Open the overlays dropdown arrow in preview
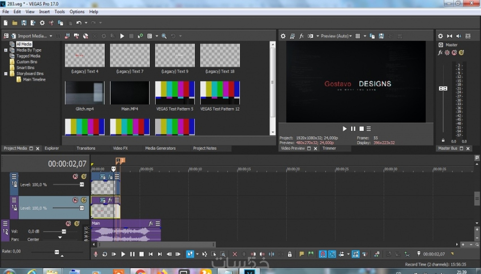 click(x=365, y=36)
